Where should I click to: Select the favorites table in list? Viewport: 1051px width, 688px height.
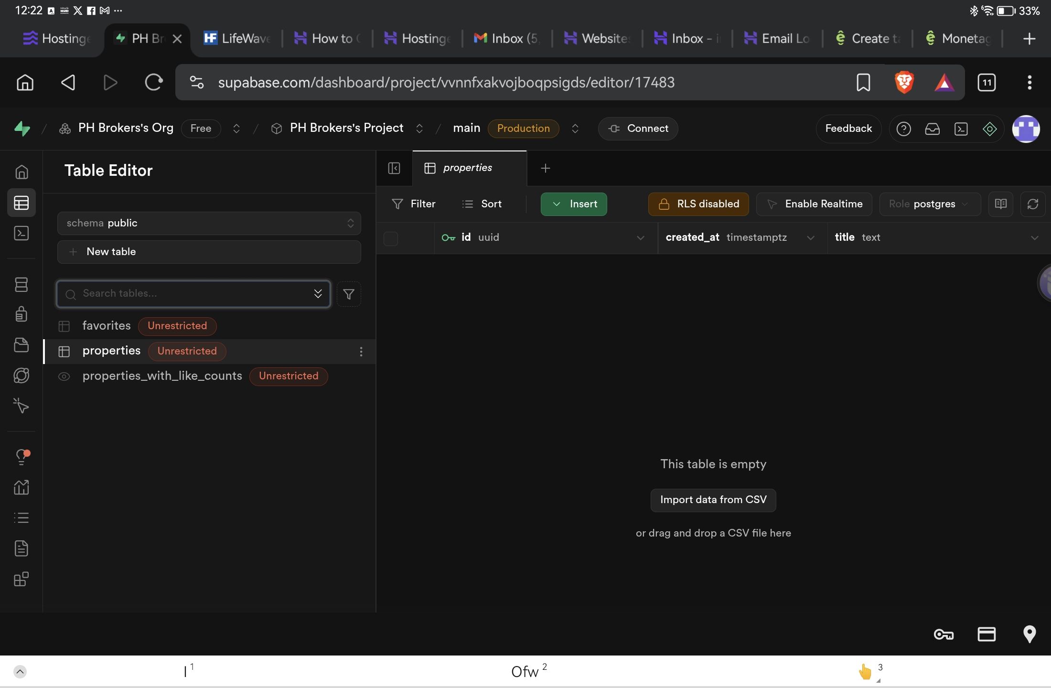pyautogui.click(x=107, y=326)
